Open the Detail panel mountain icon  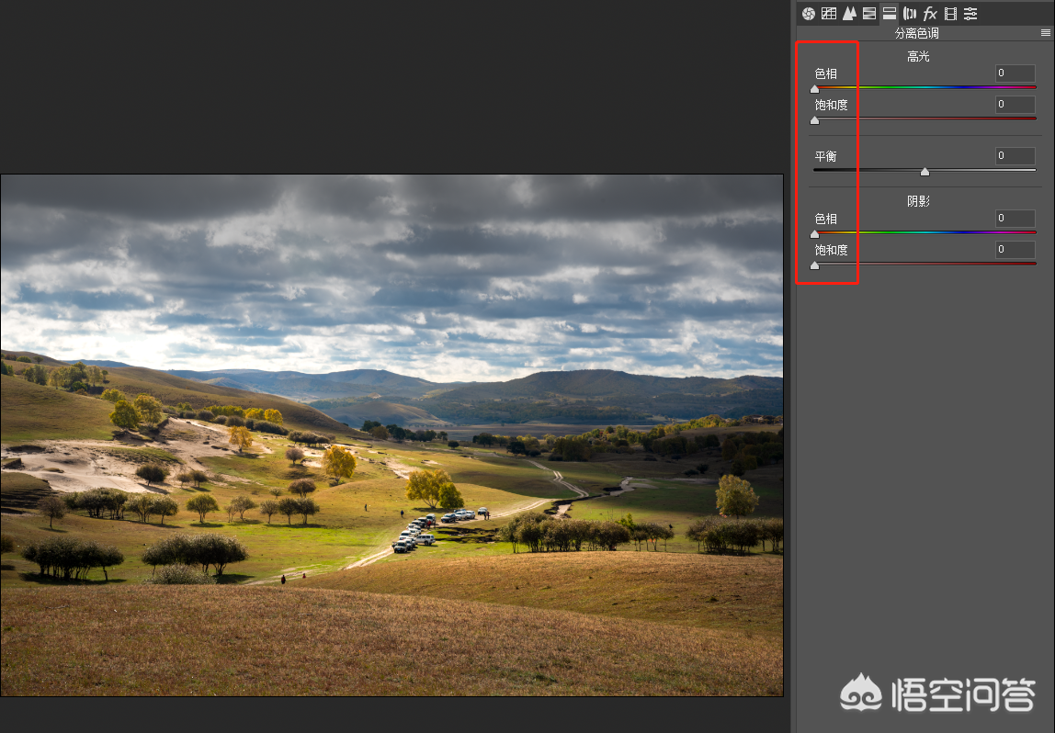click(849, 14)
